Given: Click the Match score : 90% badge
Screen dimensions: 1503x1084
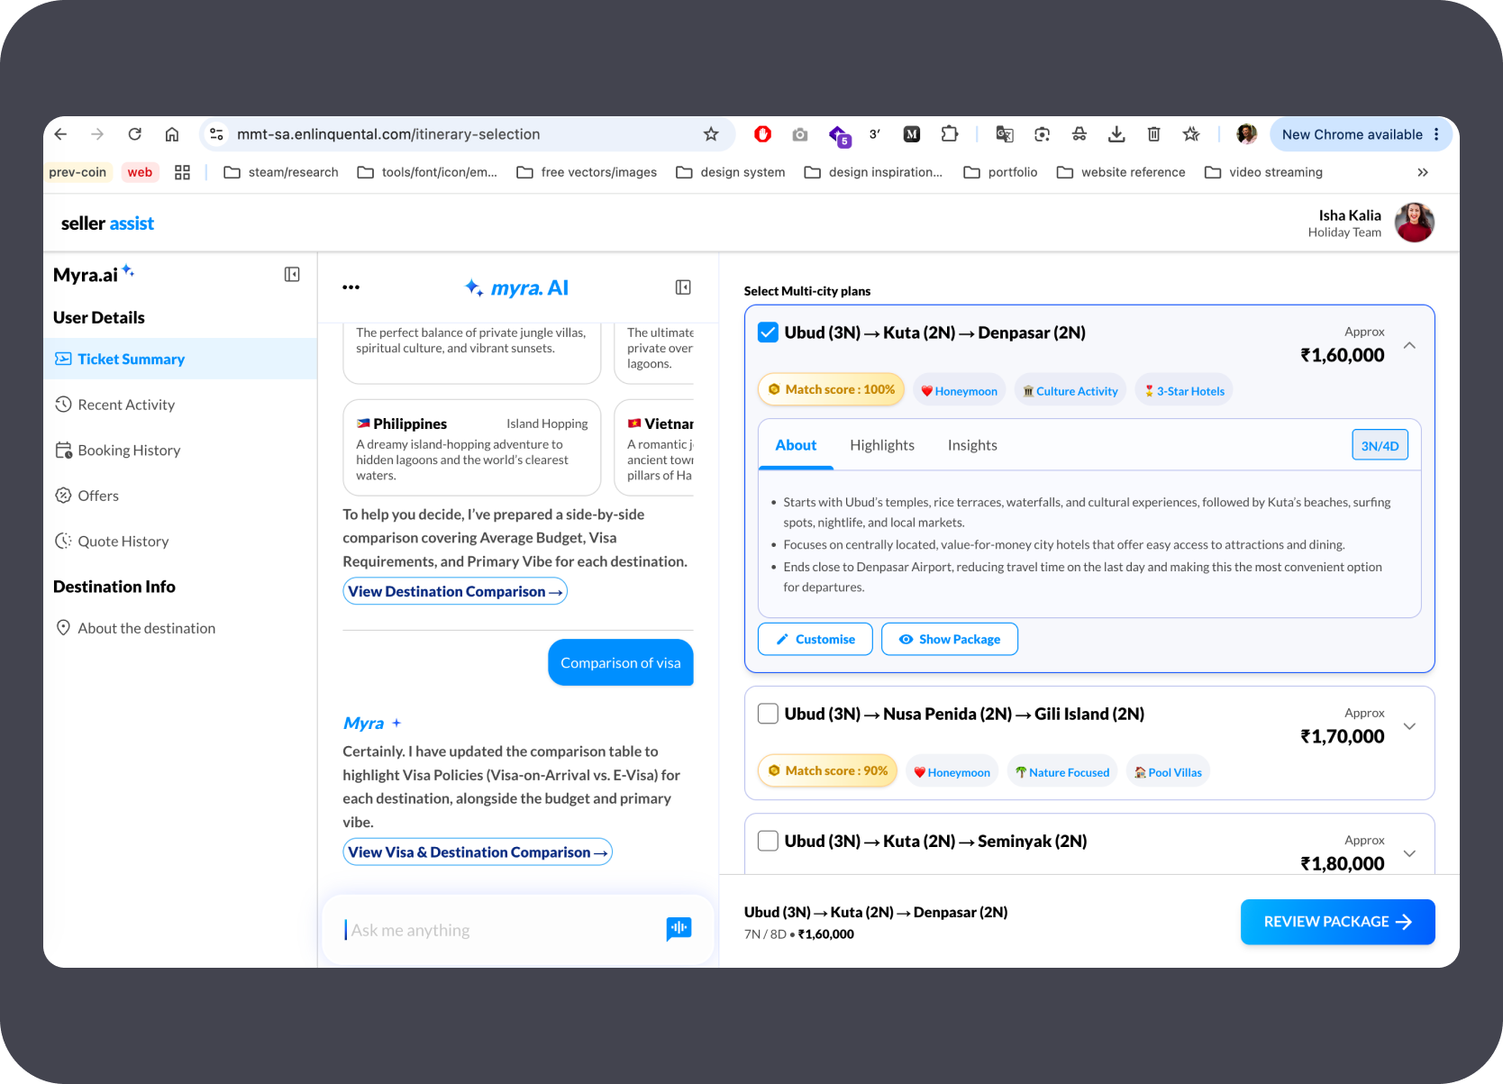Looking at the screenshot, I should point(827,770).
